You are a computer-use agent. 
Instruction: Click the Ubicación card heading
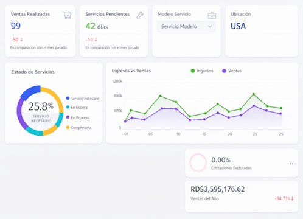[x=241, y=14]
